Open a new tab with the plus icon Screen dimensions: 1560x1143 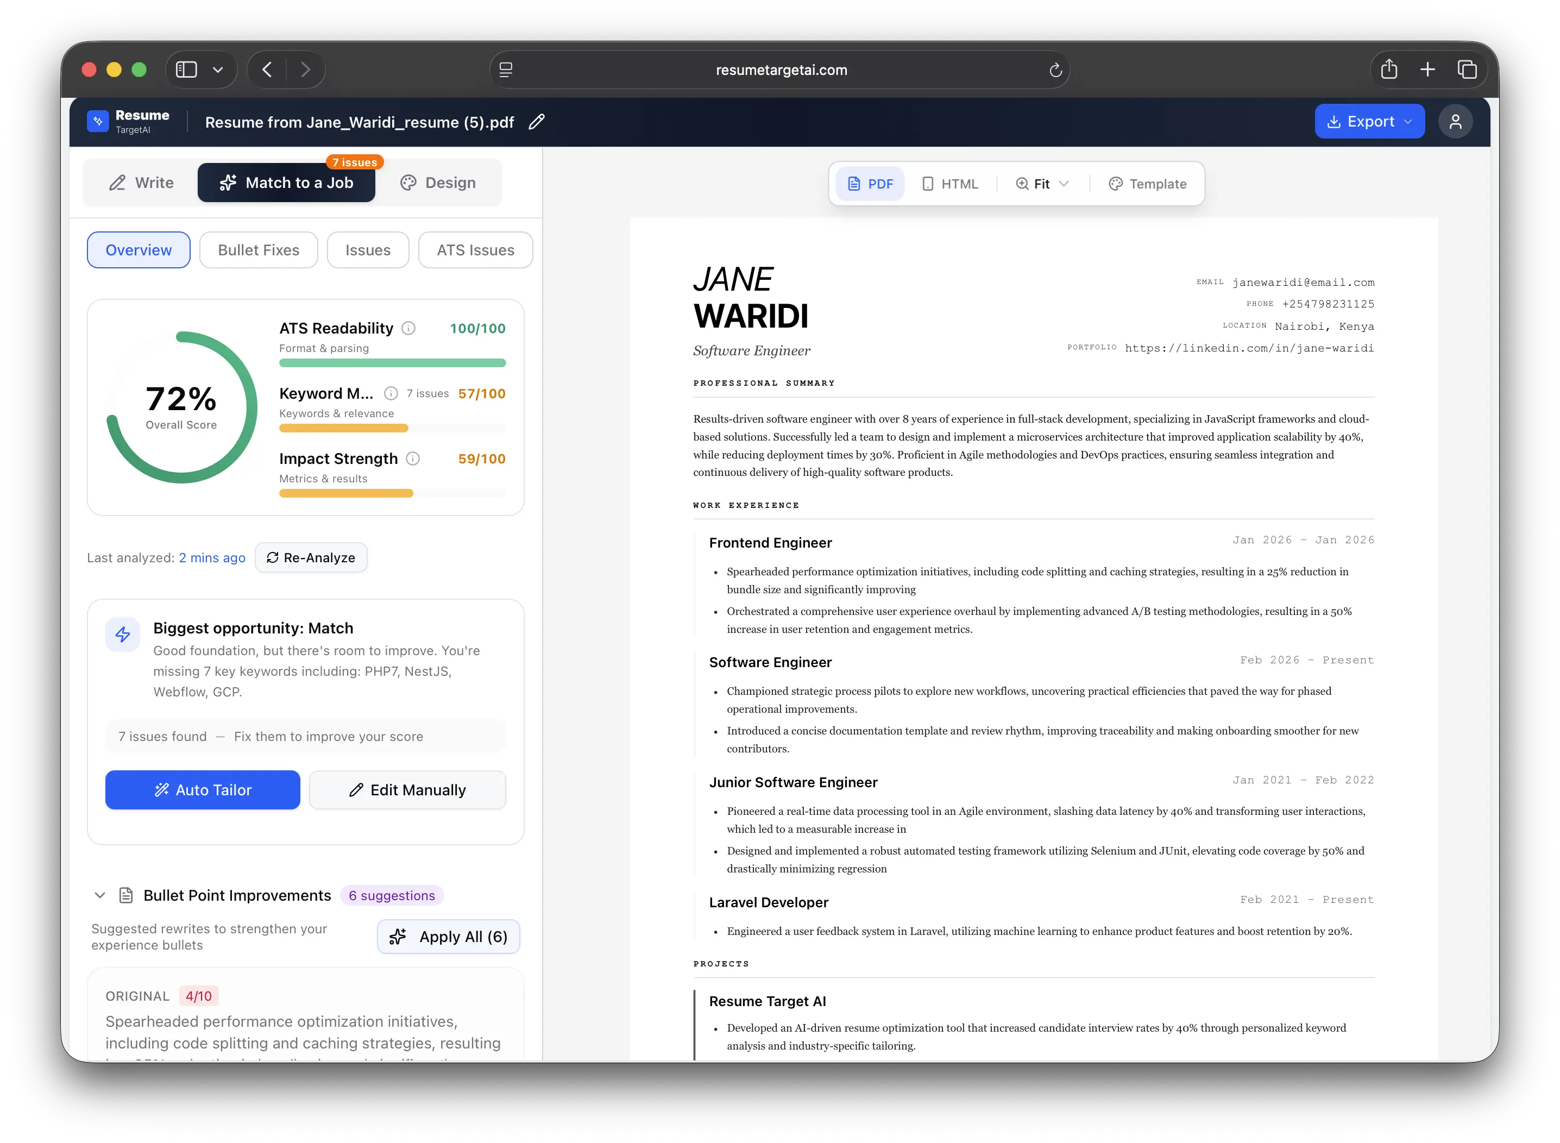[x=1428, y=69]
